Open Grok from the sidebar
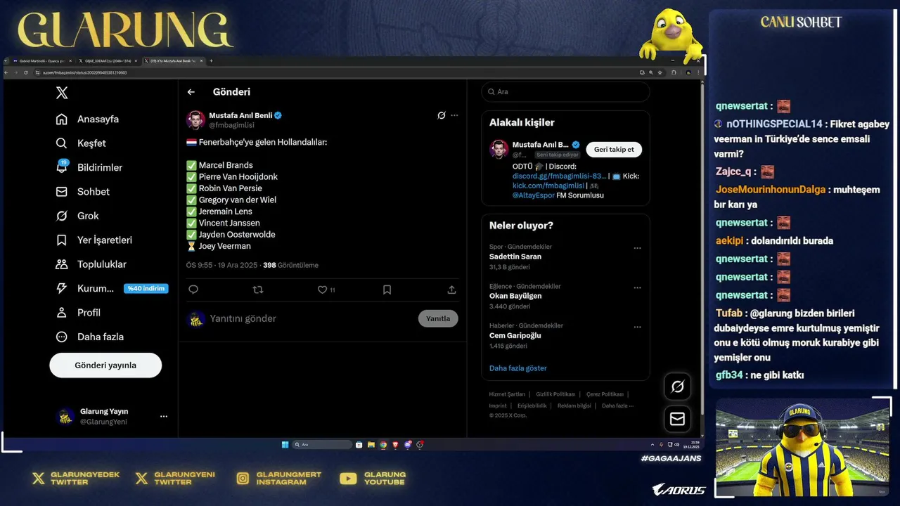This screenshot has width=900, height=506. [78, 216]
